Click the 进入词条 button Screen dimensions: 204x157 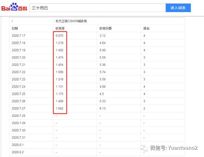pyautogui.click(x=178, y=8)
